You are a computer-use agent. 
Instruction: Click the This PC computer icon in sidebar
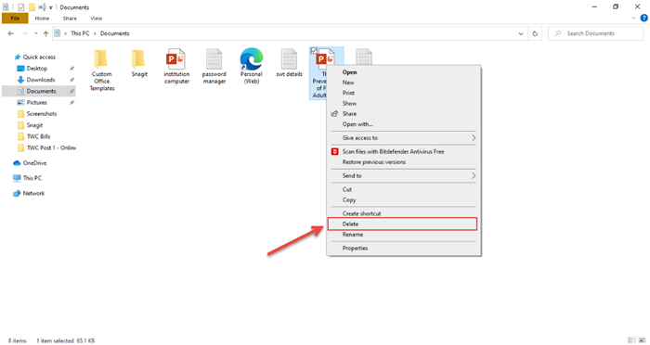(17, 178)
